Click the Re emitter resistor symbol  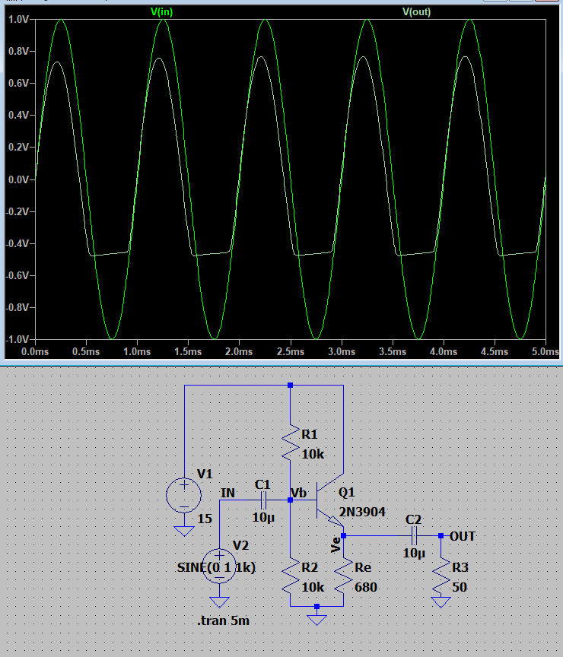click(x=344, y=578)
